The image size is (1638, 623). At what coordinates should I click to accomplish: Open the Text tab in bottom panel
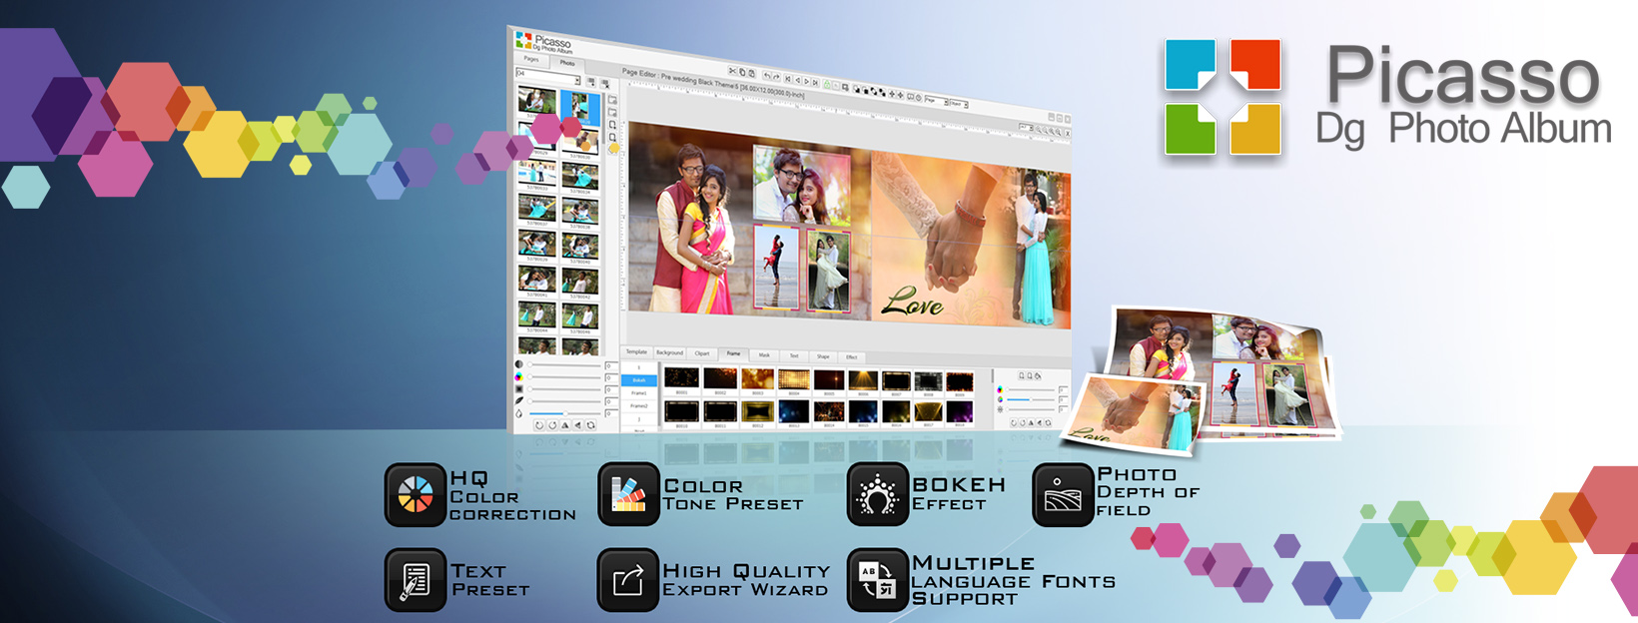point(794,355)
